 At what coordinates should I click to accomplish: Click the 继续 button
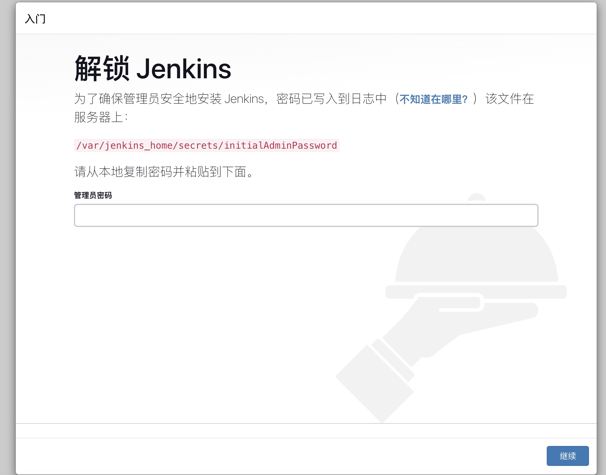click(567, 456)
